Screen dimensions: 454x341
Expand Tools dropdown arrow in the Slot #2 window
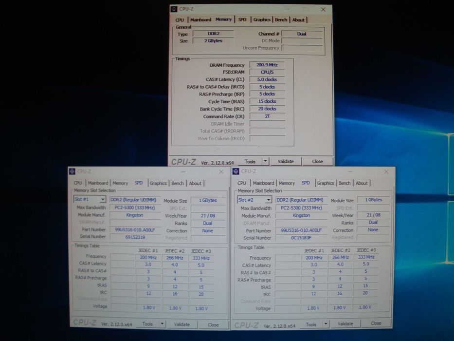326,324
